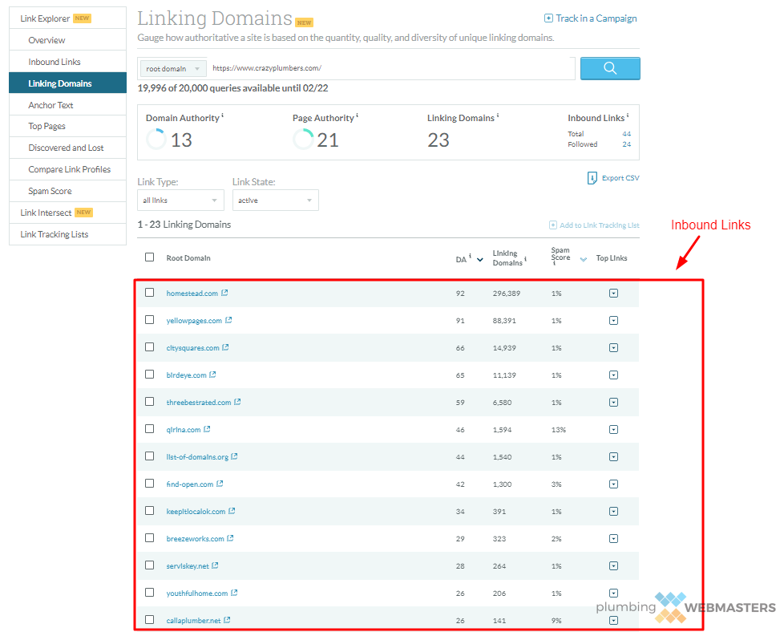The image size is (784, 632).
Task: Check the threebestrated.com row checkbox
Action: pyautogui.click(x=149, y=401)
